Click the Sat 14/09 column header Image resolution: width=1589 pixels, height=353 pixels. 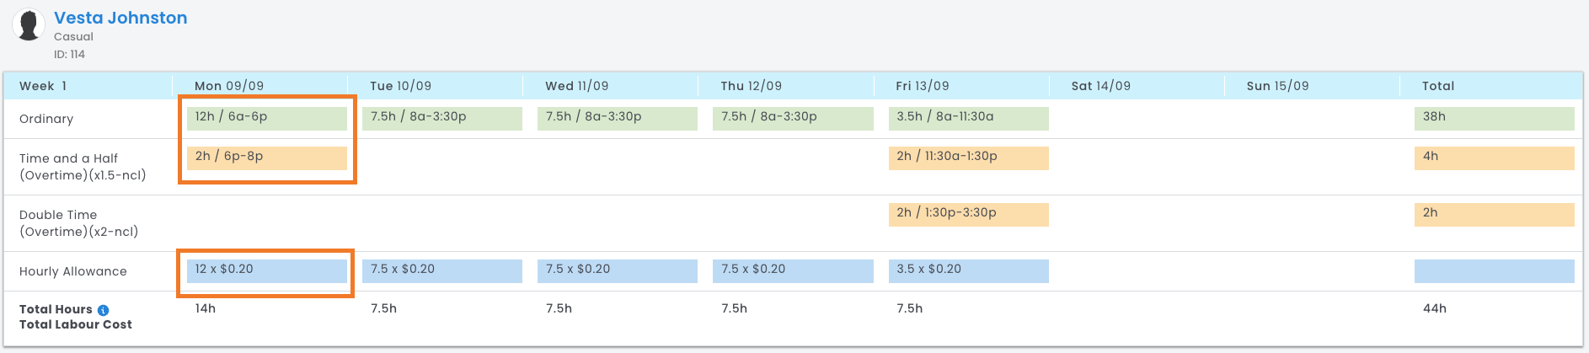coord(1100,86)
